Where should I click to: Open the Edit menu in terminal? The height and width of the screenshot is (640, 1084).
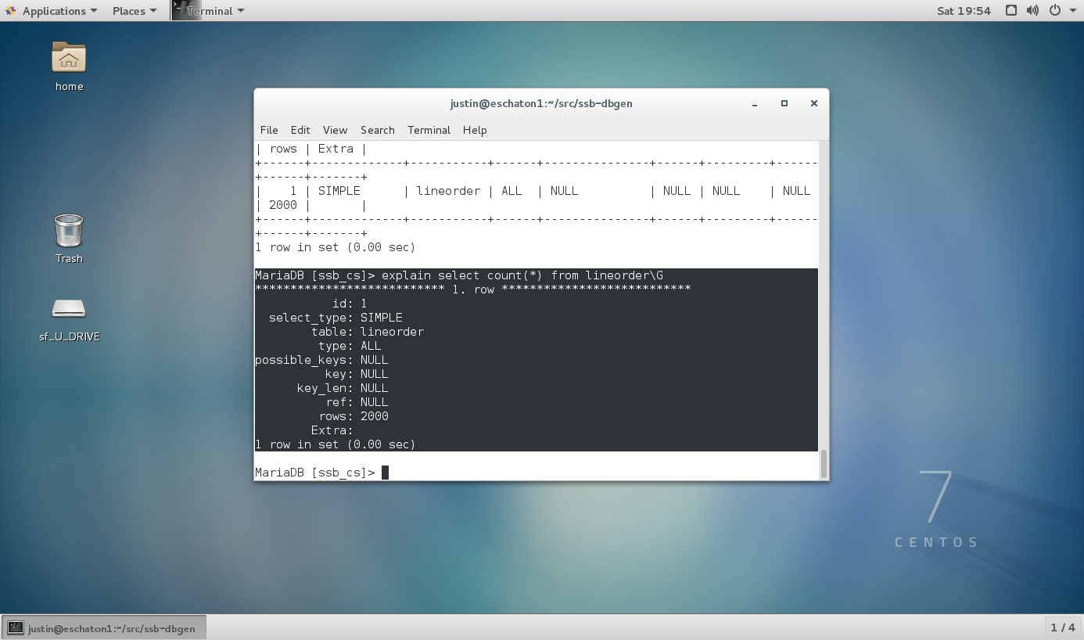pos(300,130)
